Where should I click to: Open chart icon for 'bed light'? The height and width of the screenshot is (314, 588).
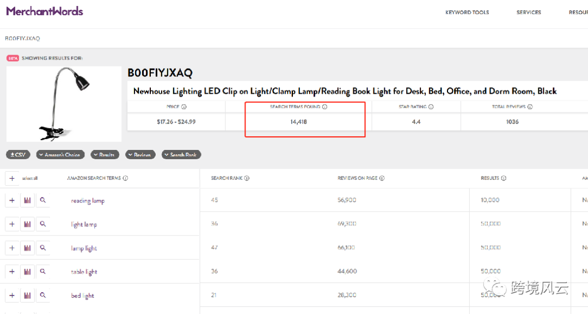click(x=27, y=295)
